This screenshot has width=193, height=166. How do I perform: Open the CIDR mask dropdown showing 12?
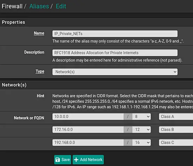(141, 129)
